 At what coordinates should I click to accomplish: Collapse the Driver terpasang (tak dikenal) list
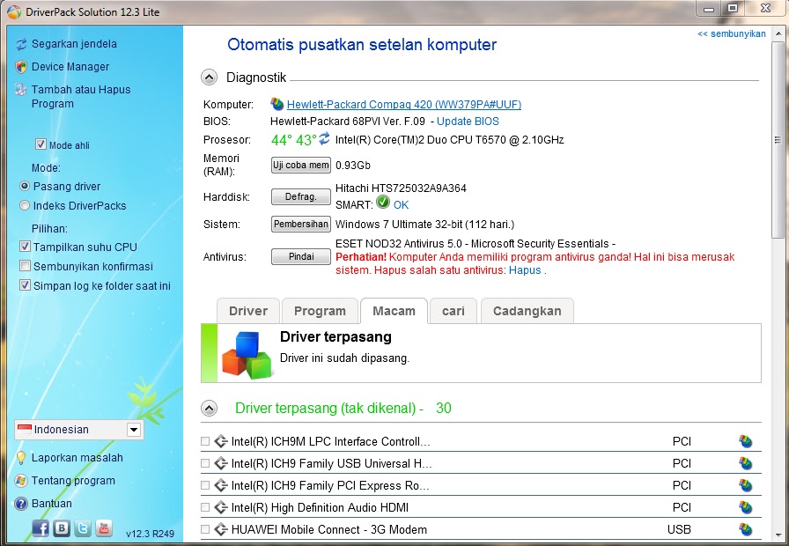(x=210, y=408)
